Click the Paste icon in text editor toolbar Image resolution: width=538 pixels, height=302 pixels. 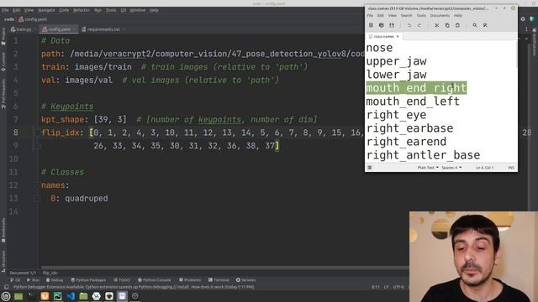[x=457, y=25]
